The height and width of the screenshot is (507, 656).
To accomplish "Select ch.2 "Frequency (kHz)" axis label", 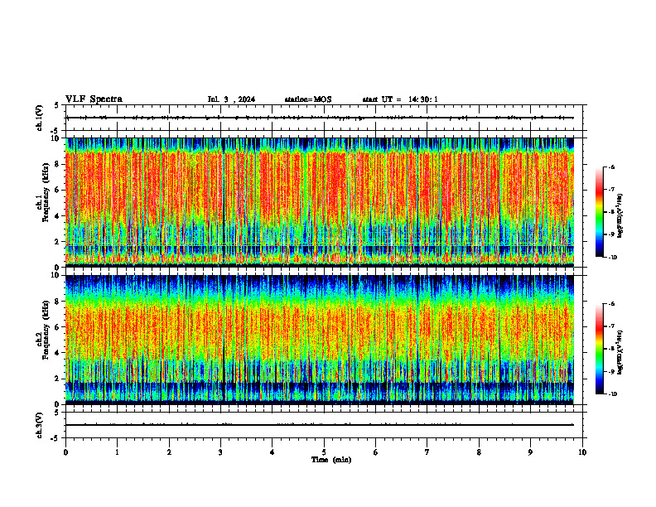I will [44, 330].
